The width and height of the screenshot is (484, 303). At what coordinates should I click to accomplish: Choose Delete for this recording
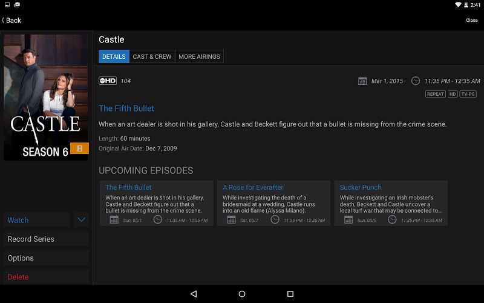(47, 277)
